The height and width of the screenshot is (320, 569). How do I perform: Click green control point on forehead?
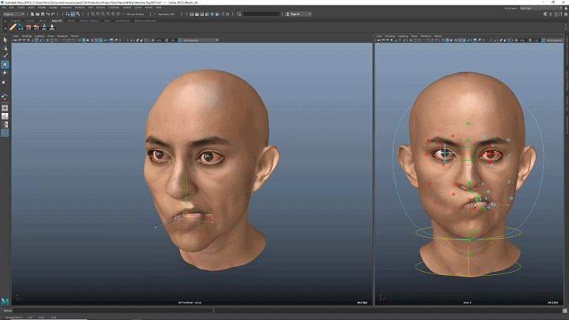click(469, 123)
